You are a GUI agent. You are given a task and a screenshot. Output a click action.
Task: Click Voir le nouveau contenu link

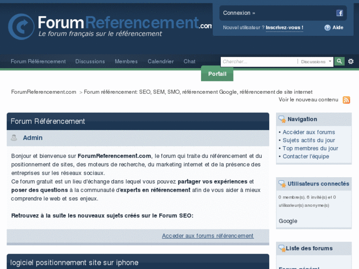click(x=308, y=100)
